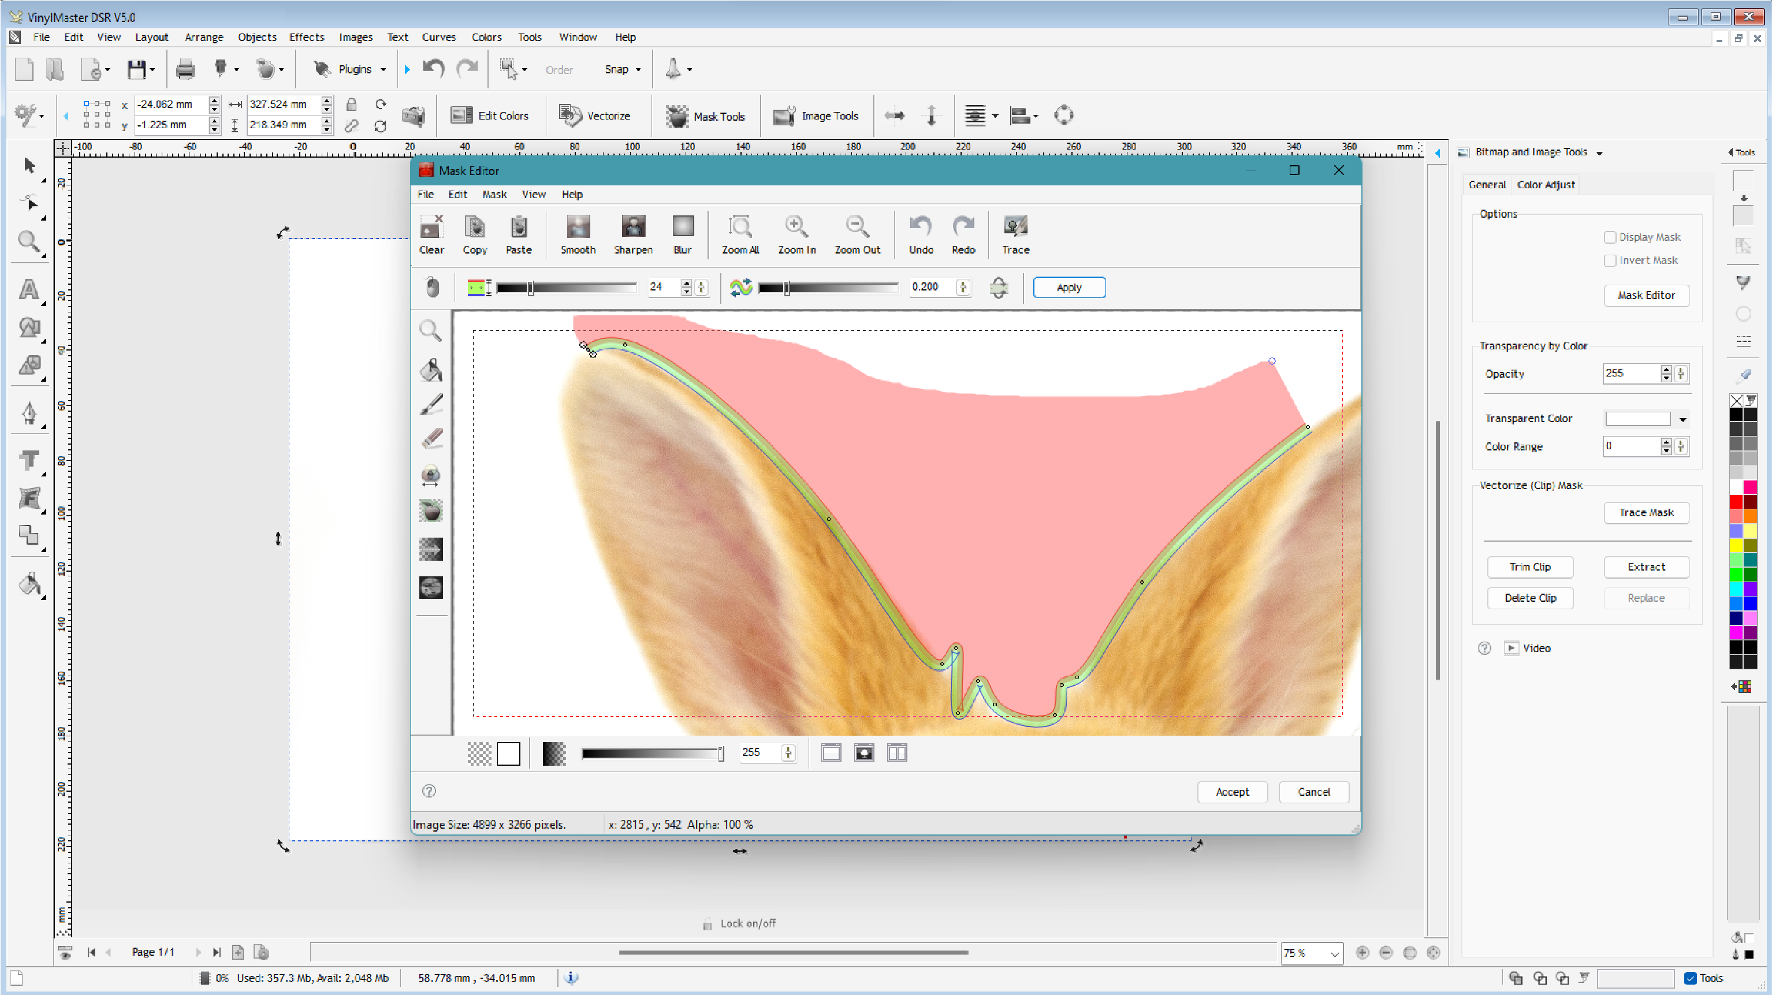Screen dimensions: 1772x995
Task: Apply the Smooth filter tool
Action: click(578, 234)
